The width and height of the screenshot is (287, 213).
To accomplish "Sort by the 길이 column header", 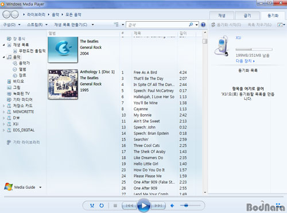I will tap(183, 33).
